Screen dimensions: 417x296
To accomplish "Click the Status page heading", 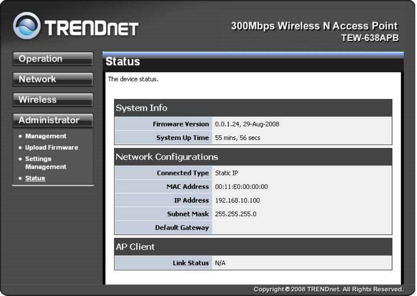I will point(123,61).
